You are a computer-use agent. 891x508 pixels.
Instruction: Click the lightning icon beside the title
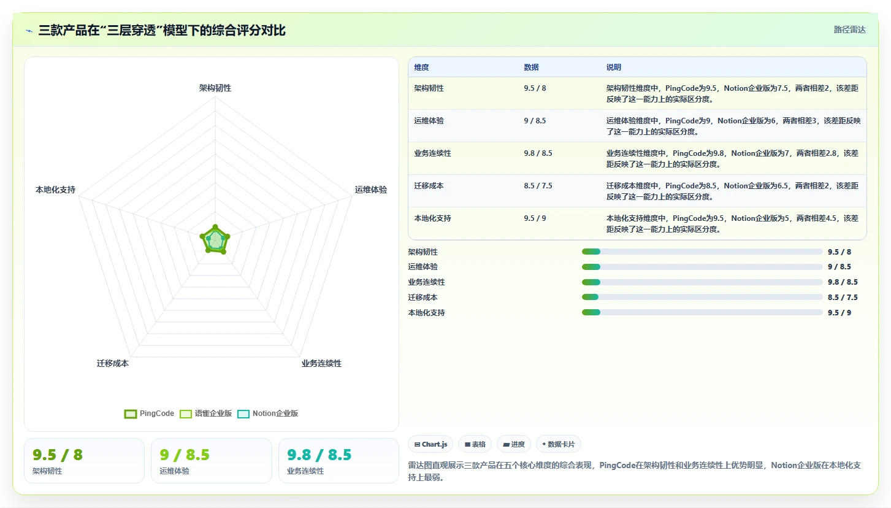pyautogui.click(x=29, y=31)
